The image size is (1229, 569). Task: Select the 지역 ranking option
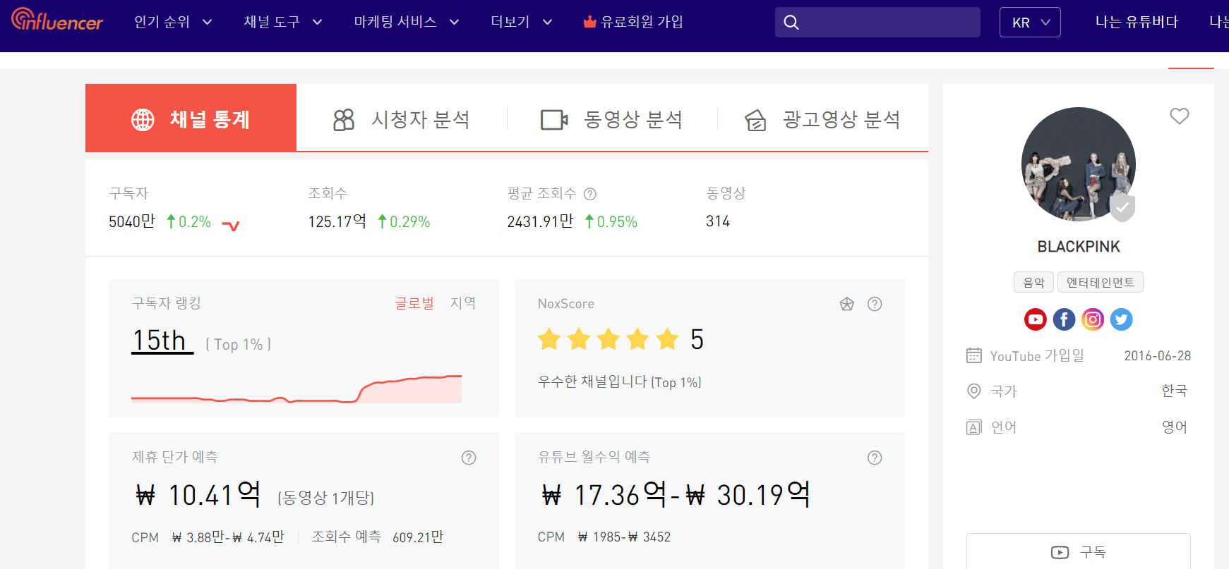tap(463, 303)
